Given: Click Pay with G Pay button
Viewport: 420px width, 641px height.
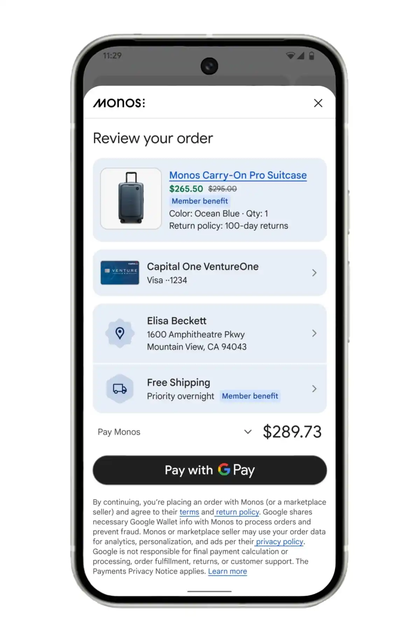Looking at the screenshot, I should point(210,470).
